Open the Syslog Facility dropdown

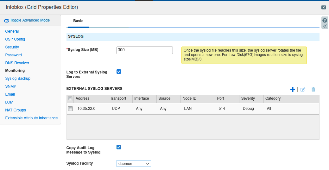coord(134,164)
